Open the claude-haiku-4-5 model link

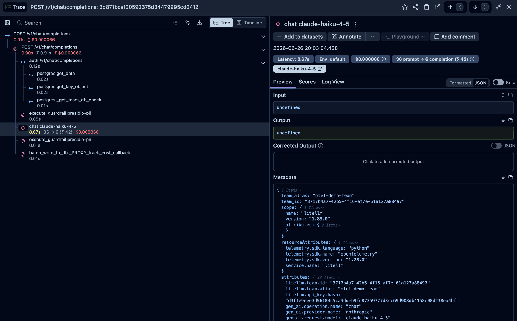(x=300, y=69)
